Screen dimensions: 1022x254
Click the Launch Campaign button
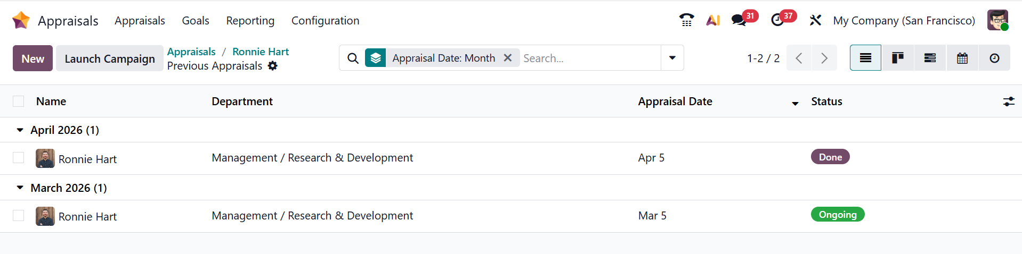coord(110,58)
